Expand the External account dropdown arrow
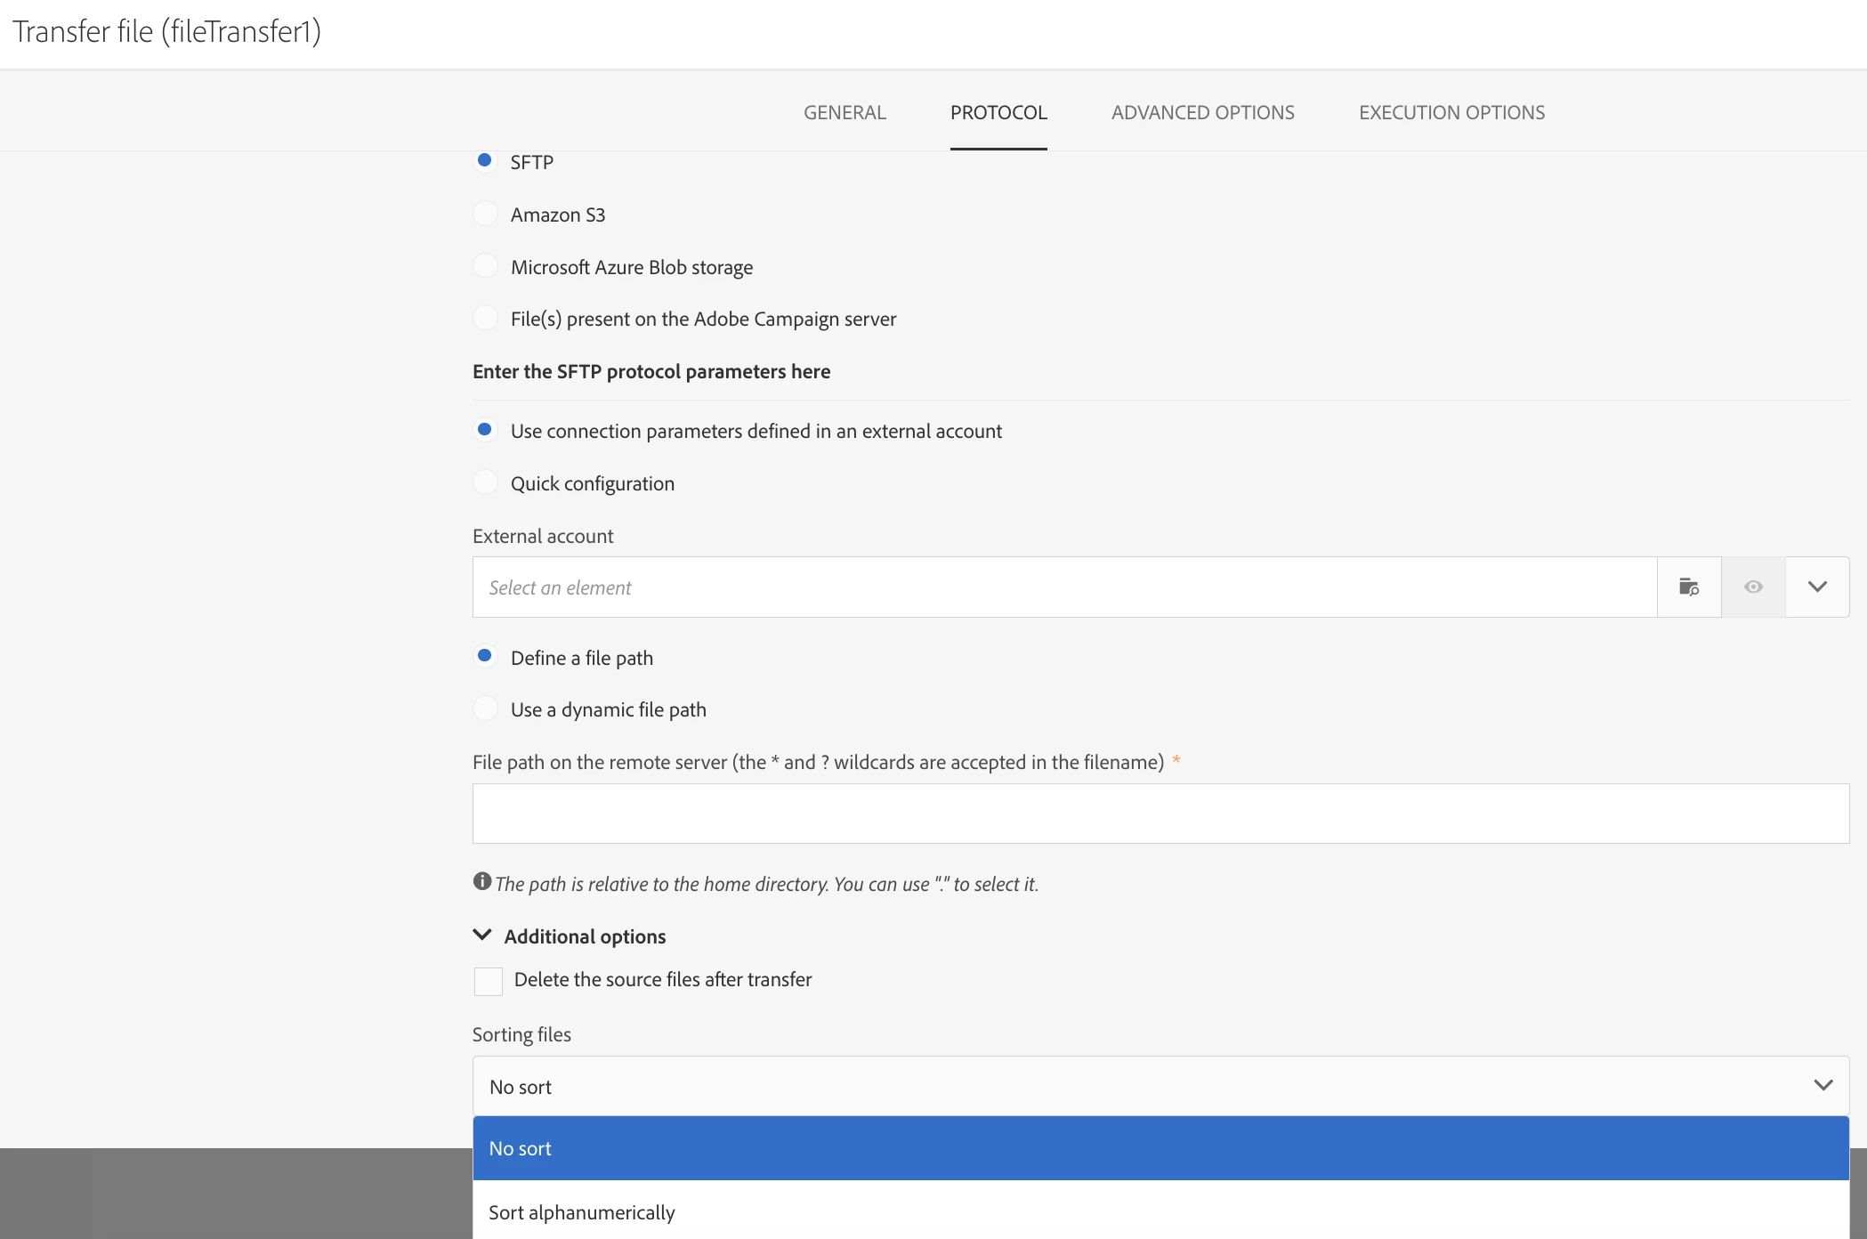Viewport: 1867px width, 1239px height. click(1817, 587)
